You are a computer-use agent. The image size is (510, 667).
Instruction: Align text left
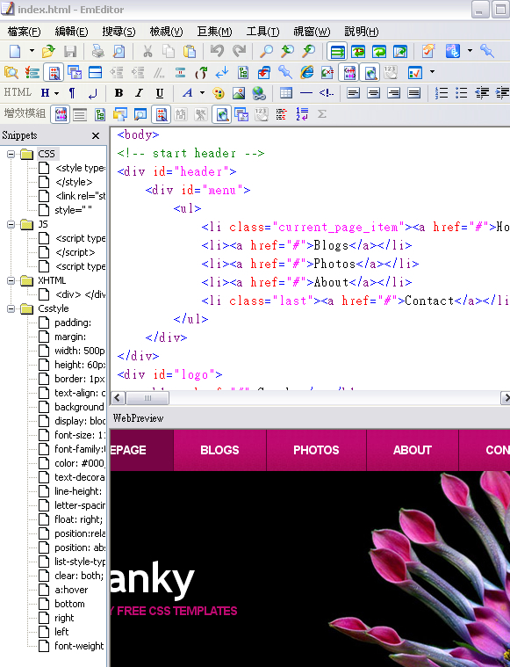tap(353, 93)
